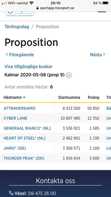Screen dimensions: 111x197
Task: Tap the hamburger menu icon
Action: 102,12
